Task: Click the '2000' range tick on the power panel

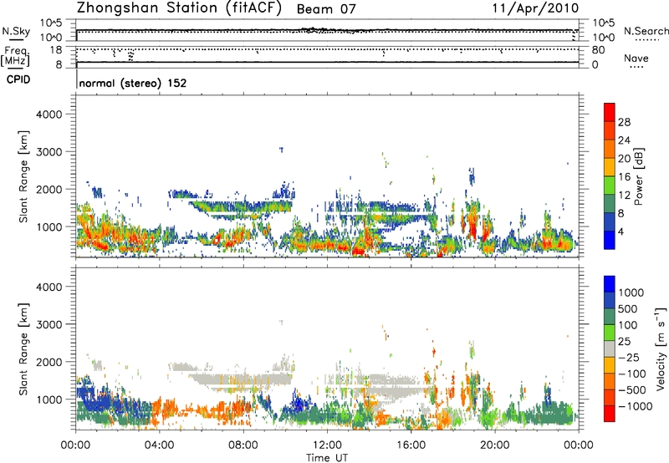Action: [49, 189]
